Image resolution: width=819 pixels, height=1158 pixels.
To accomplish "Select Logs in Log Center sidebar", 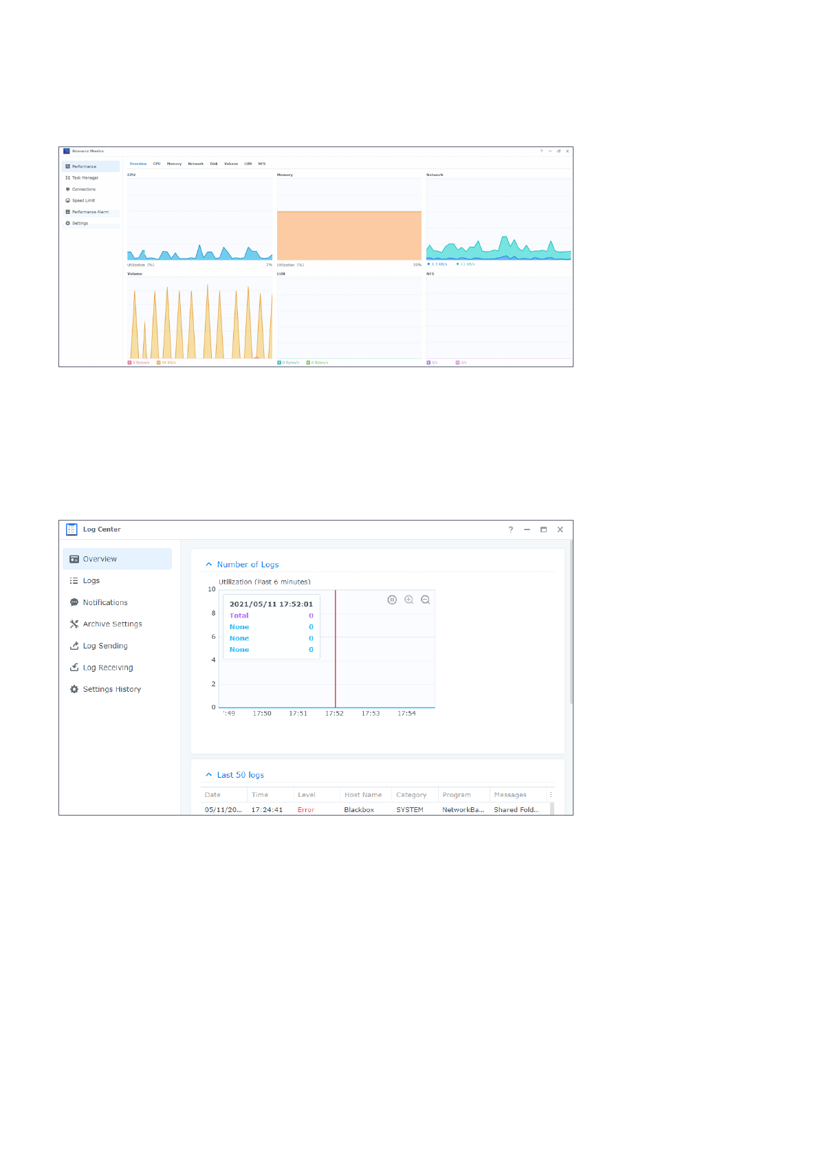I will (91, 581).
